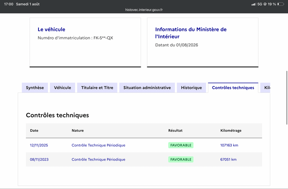The image size is (288, 189).
Task: Click FAVORABLE badge for 12/11/2025 inspection
Action: click(181, 145)
